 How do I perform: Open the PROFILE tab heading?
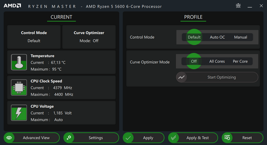(x=193, y=17)
